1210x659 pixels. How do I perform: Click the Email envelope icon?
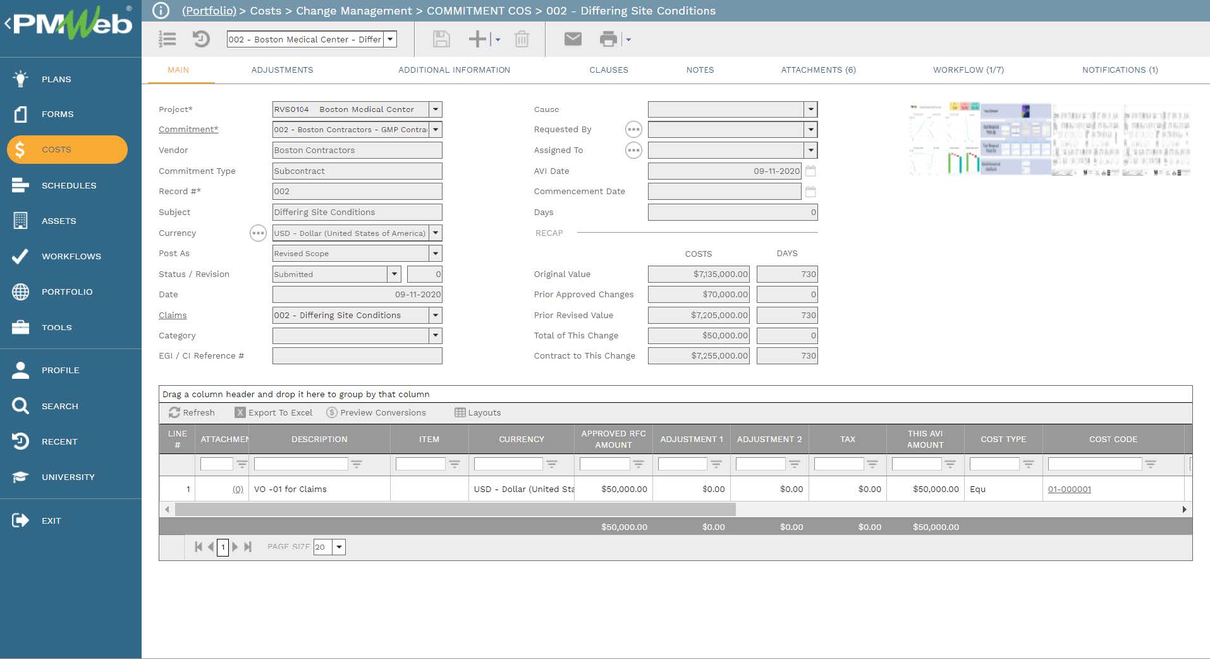click(573, 39)
